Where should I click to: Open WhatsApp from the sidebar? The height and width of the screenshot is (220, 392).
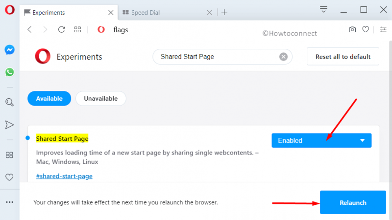pyautogui.click(x=9, y=72)
